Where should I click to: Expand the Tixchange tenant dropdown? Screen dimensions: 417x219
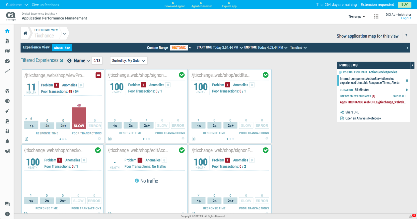[356, 16]
